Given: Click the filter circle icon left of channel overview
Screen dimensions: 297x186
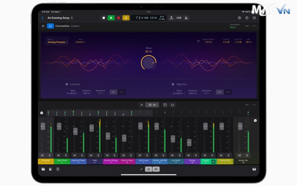Looking at the screenshot, I should coord(42,113).
